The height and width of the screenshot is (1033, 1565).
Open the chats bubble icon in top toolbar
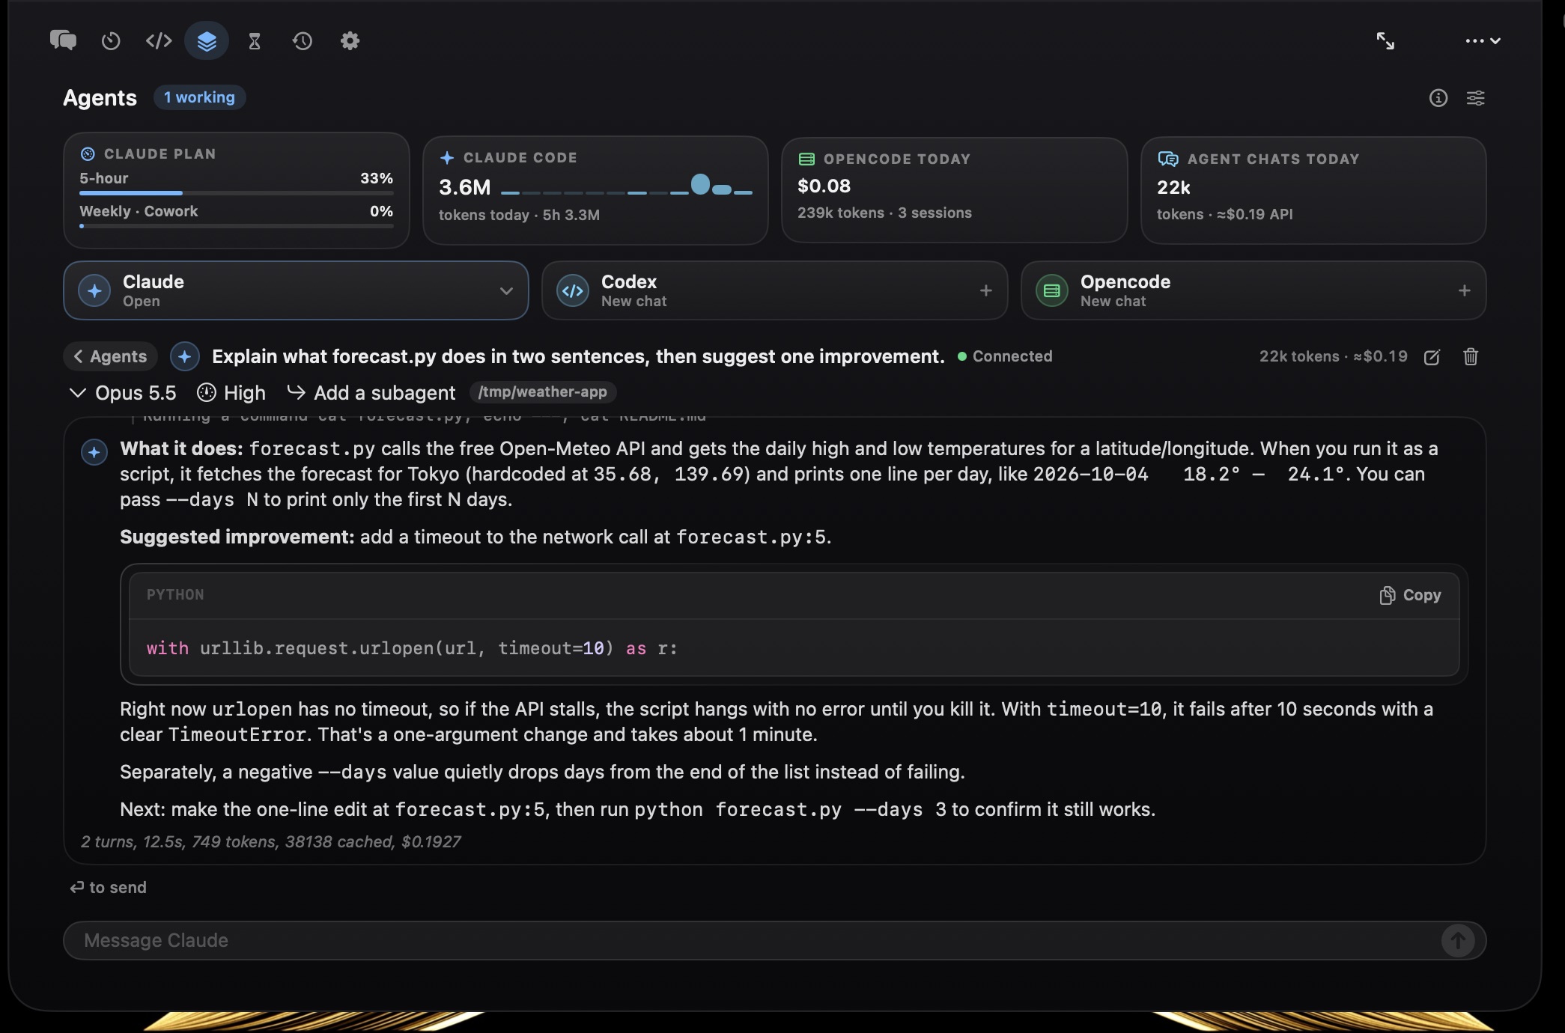[63, 40]
